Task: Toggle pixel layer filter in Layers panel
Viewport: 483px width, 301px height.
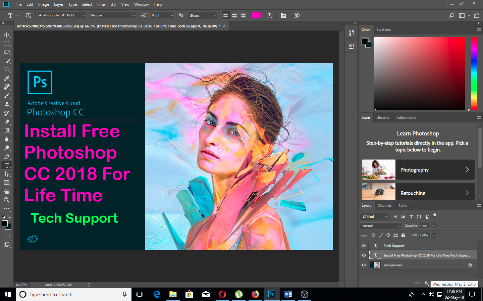Action: (x=395, y=216)
